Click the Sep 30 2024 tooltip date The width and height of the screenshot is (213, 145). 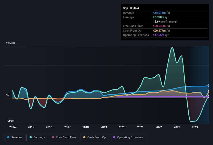point(131,8)
